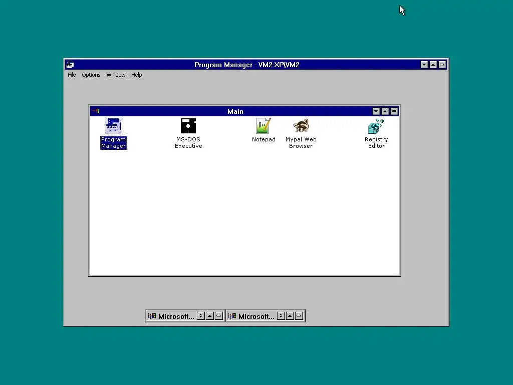The image size is (513, 385).
Task: Select the "Notepad" label text
Action: (x=264, y=139)
